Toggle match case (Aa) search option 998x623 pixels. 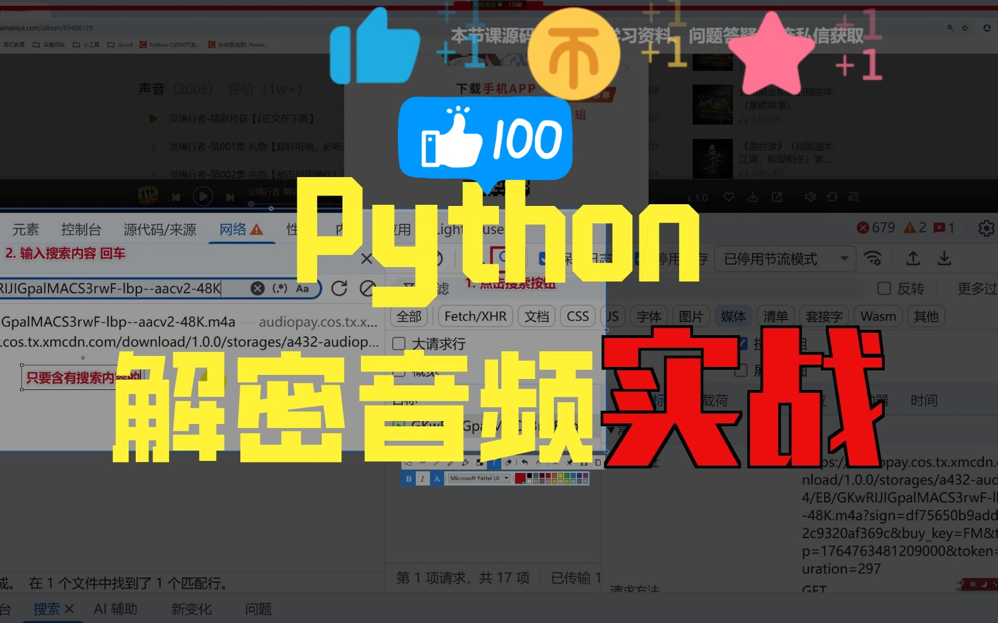303,288
